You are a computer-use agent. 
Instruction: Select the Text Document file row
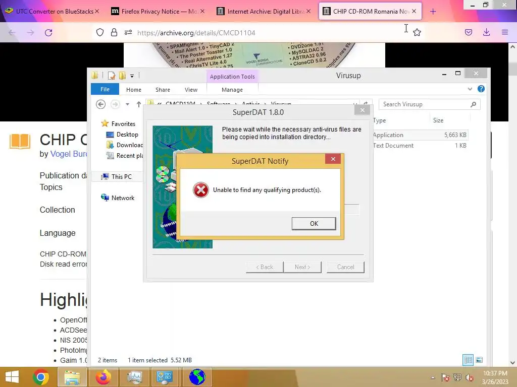click(420, 145)
